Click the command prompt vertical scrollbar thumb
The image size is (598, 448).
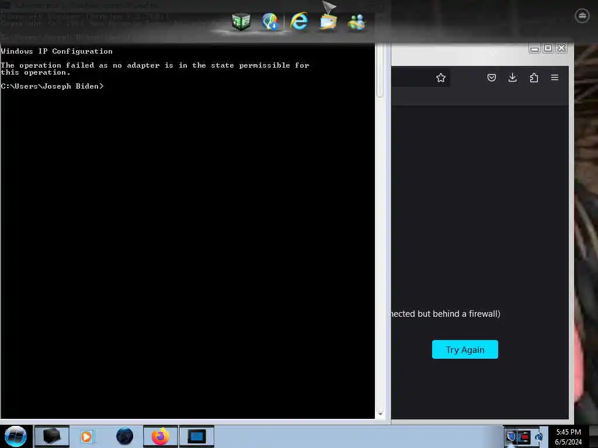[380, 71]
